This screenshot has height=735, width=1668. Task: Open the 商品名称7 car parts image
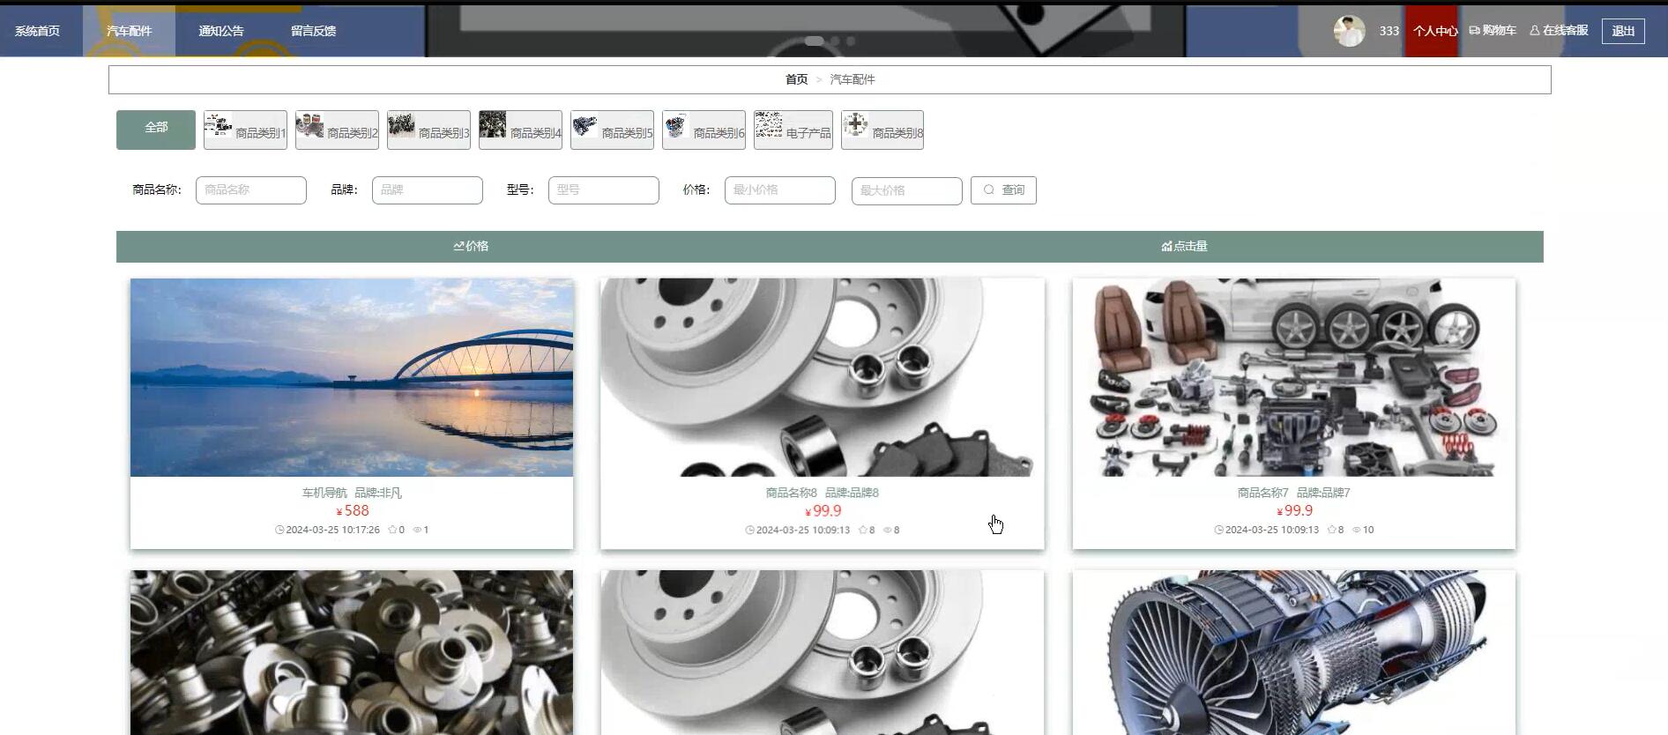click(x=1294, y=377)
